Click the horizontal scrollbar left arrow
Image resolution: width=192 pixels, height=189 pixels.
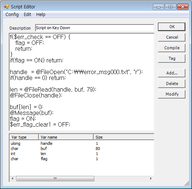[x=12, y=179]
